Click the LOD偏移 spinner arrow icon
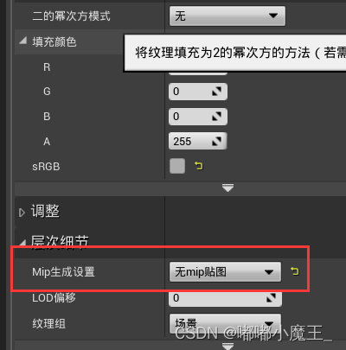Screen dimensions: 346x350 (271, 298)
